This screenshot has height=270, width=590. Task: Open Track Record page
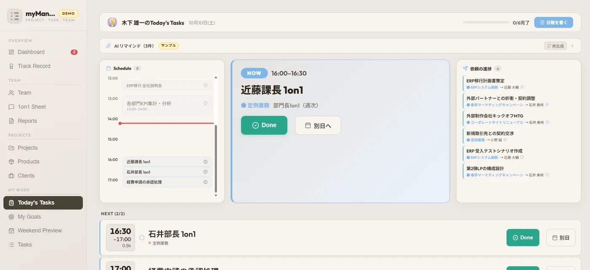(x=43, y=66)
